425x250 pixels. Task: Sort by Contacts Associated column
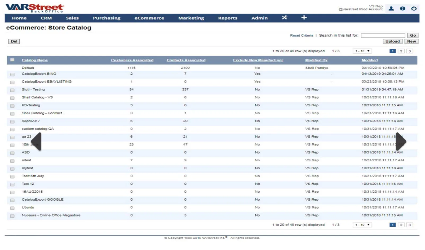pos(186,60)
